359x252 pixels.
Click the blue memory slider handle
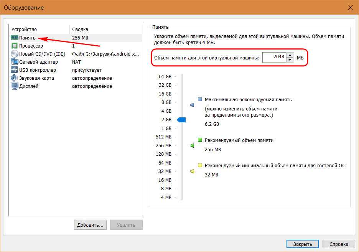181,120
